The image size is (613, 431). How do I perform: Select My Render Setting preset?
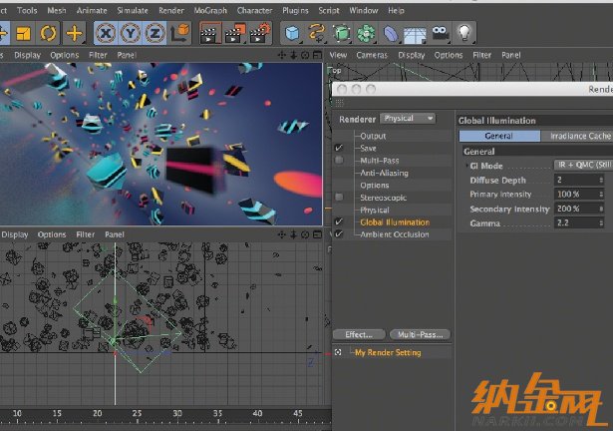coord(388,353)
